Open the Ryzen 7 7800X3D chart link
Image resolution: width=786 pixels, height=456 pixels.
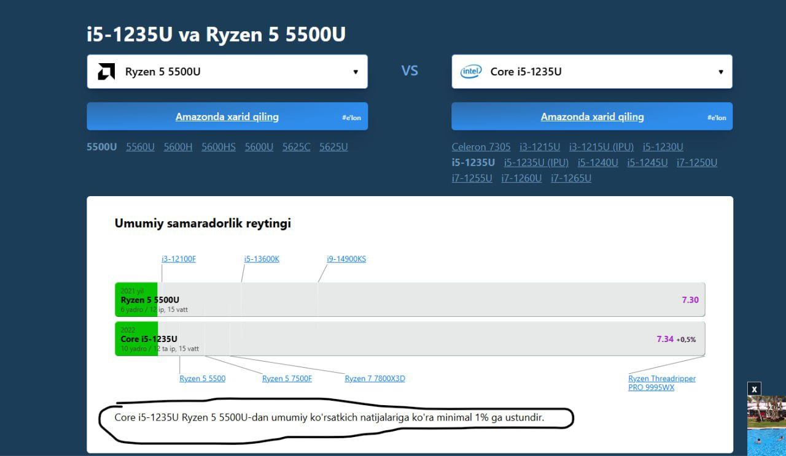[375, 378]
